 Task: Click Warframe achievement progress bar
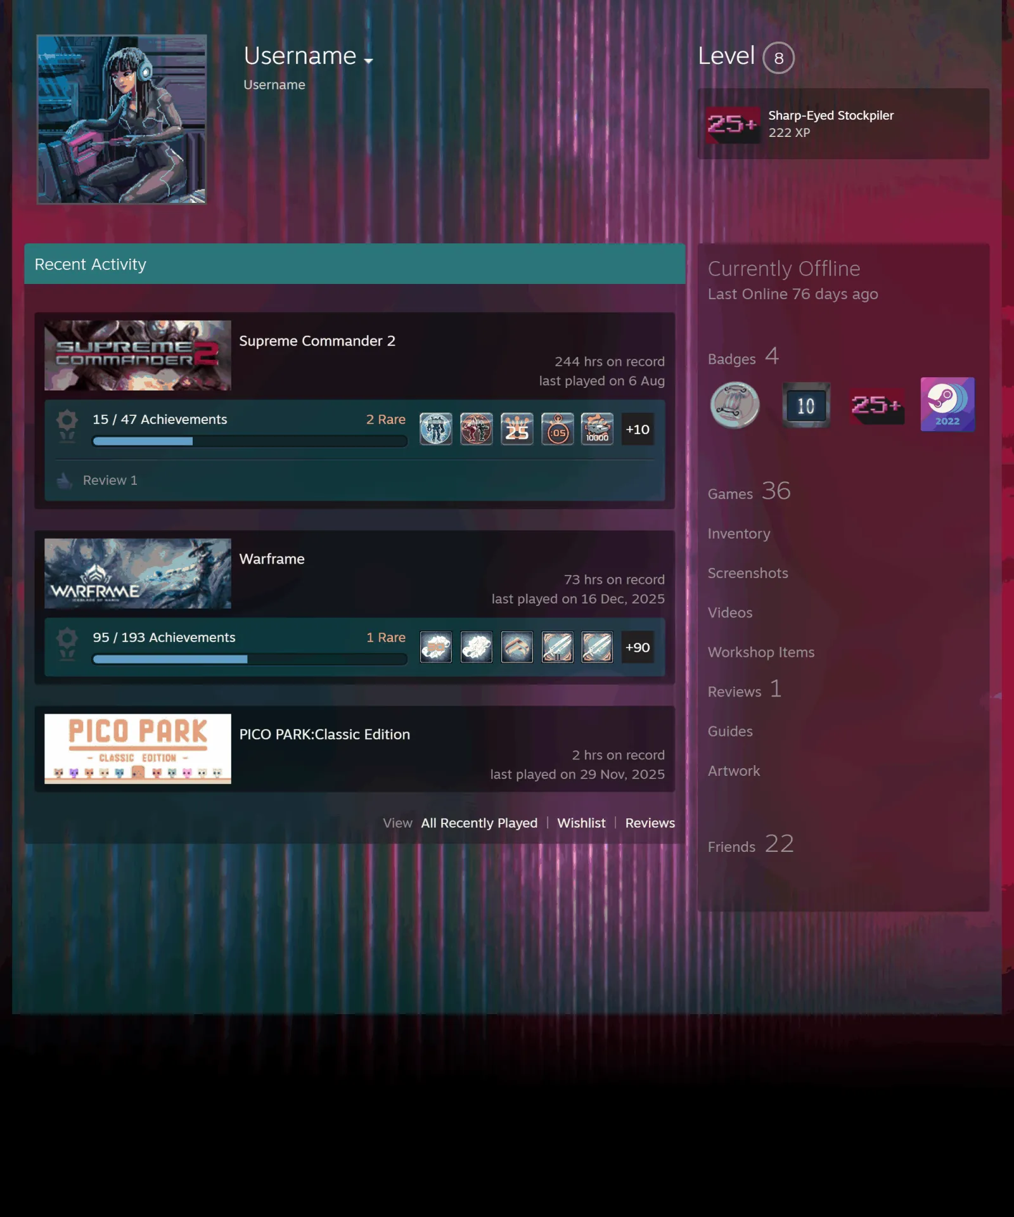tap(250, 660)
